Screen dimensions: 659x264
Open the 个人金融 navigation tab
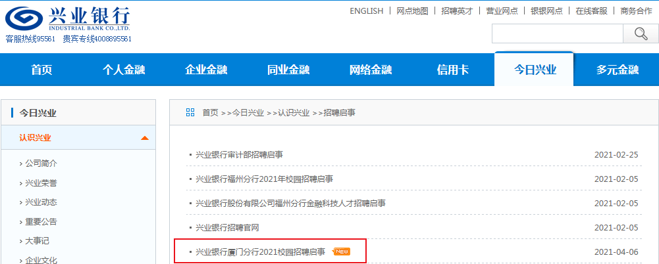pos(124,70)
